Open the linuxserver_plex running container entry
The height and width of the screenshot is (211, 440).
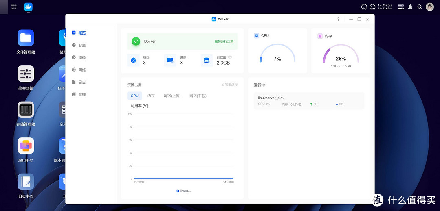click(x=309, y=101)
